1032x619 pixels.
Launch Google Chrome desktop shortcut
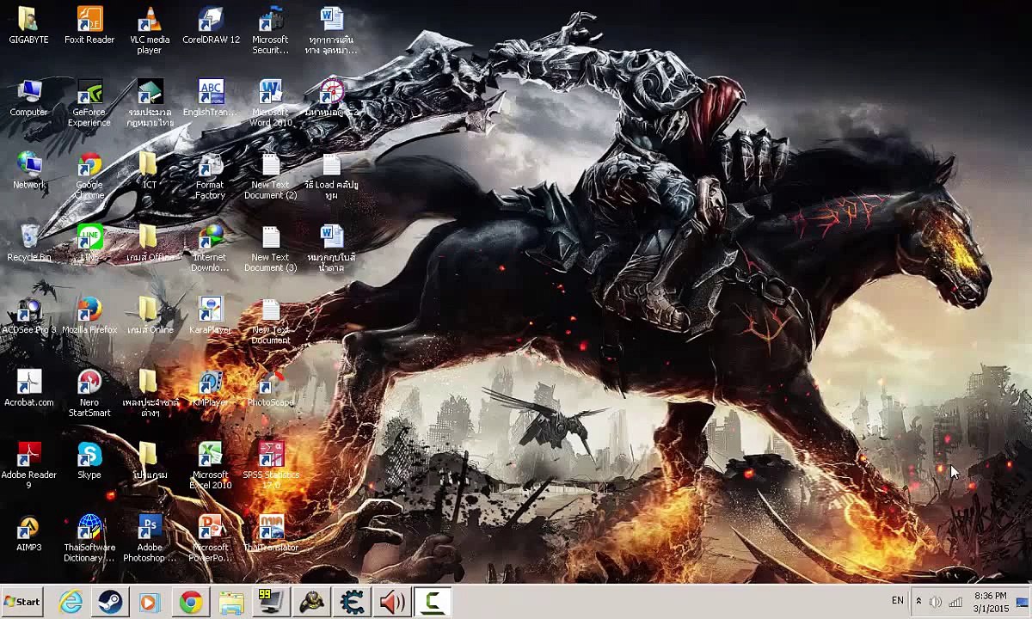click(89, 175)
